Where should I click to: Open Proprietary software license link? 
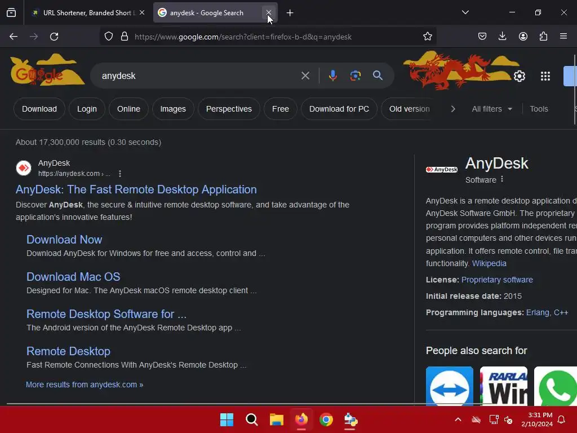[x=497, y=280]
